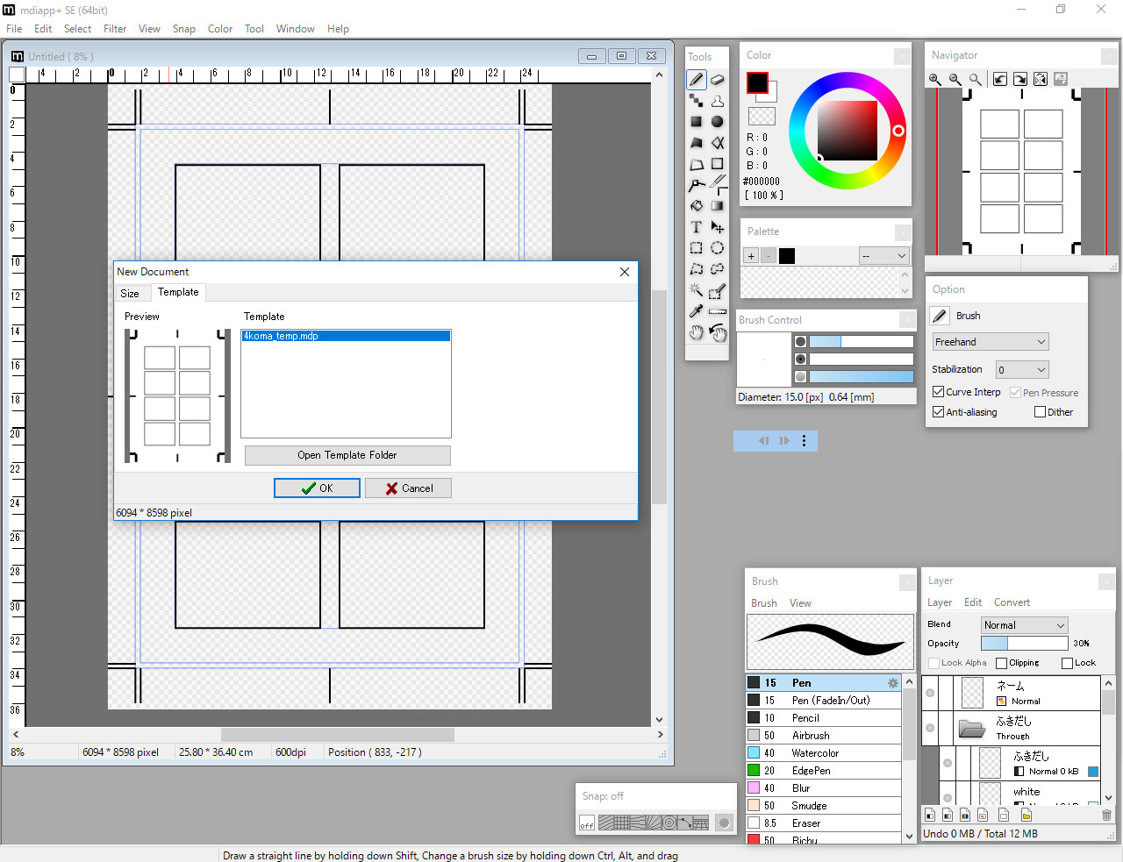The image size is (1123, 862).
Task: Expand the Freehand dropdown in Option panel
Action: (990, 341)
